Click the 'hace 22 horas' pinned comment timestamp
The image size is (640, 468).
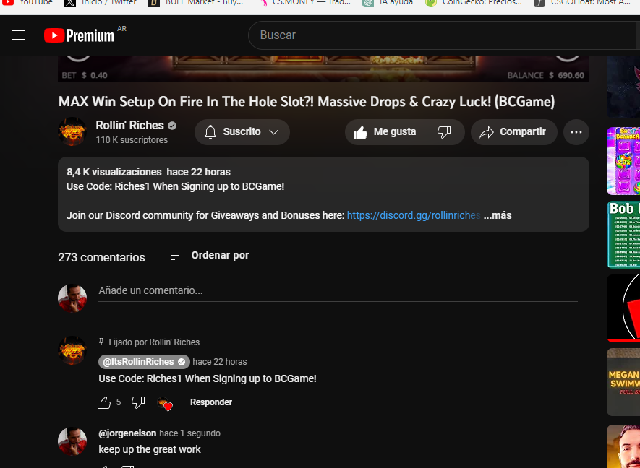[x=220, y=362]
